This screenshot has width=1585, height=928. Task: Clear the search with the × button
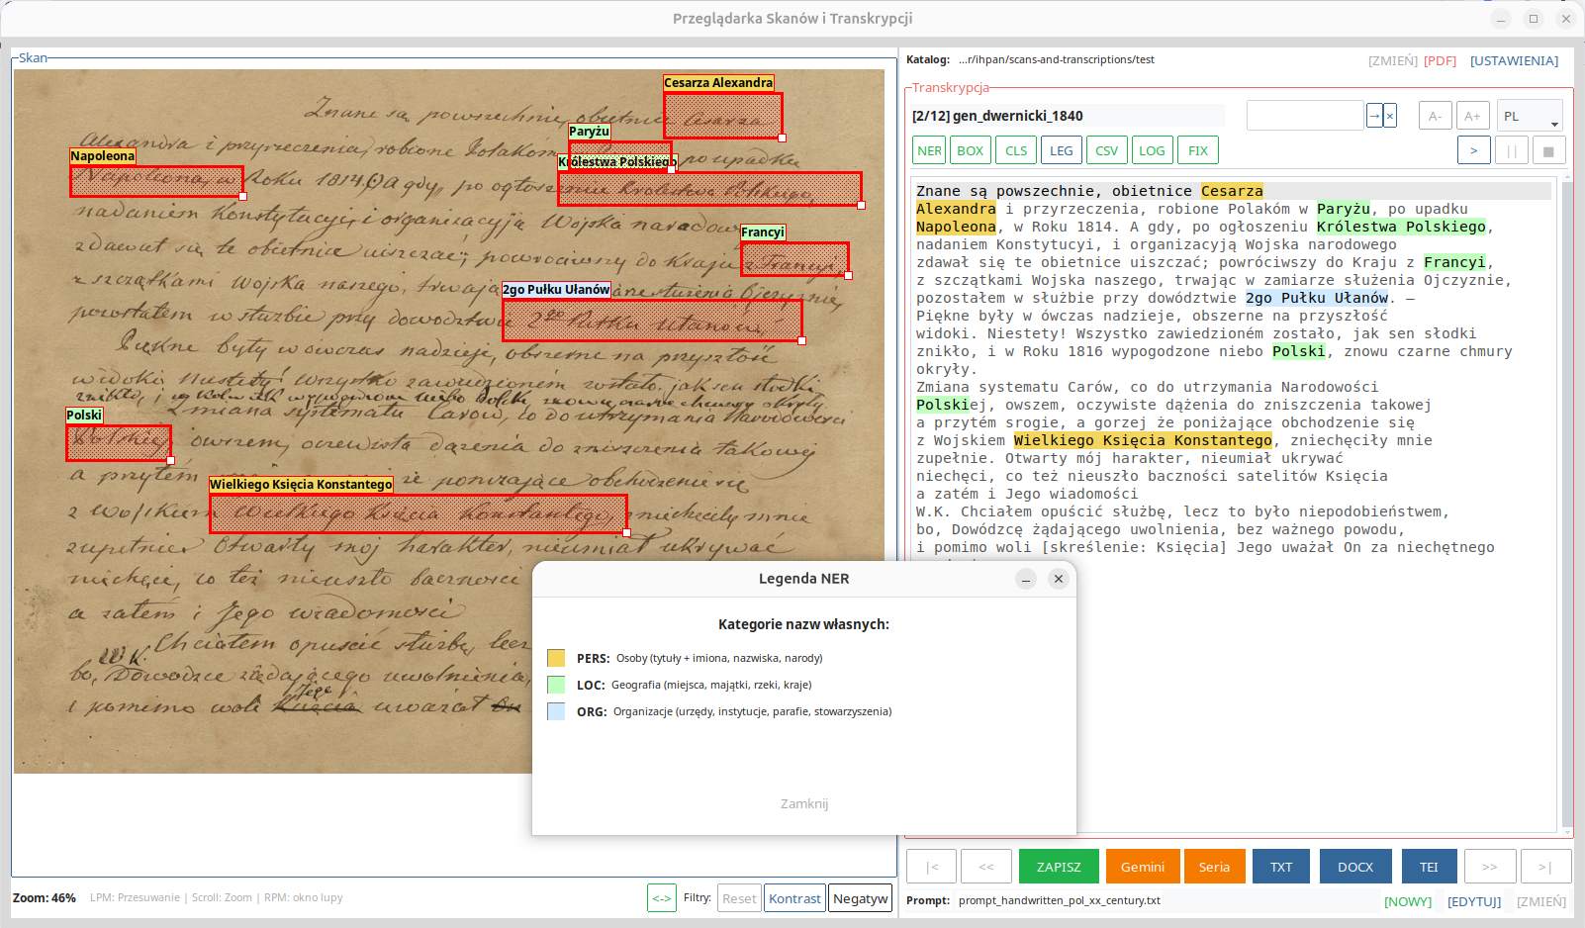[1390, 116]
